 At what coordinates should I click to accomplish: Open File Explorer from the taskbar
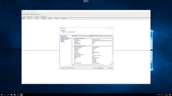pyautogui.click(x=11, y=95)
